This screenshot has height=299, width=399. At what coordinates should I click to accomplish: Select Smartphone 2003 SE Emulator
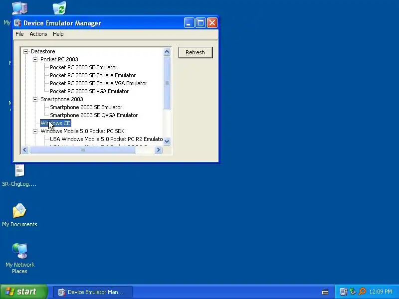point(86,107)
